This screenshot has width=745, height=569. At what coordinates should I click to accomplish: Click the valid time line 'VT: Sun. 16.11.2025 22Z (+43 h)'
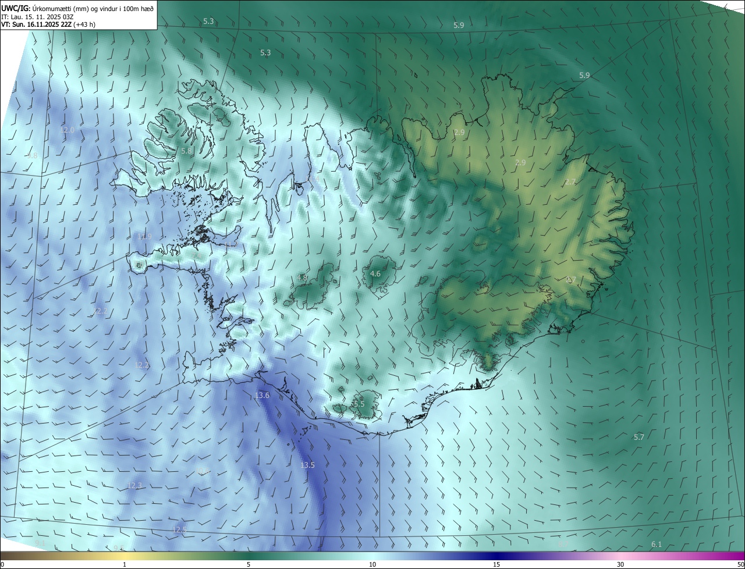(48, 24)
